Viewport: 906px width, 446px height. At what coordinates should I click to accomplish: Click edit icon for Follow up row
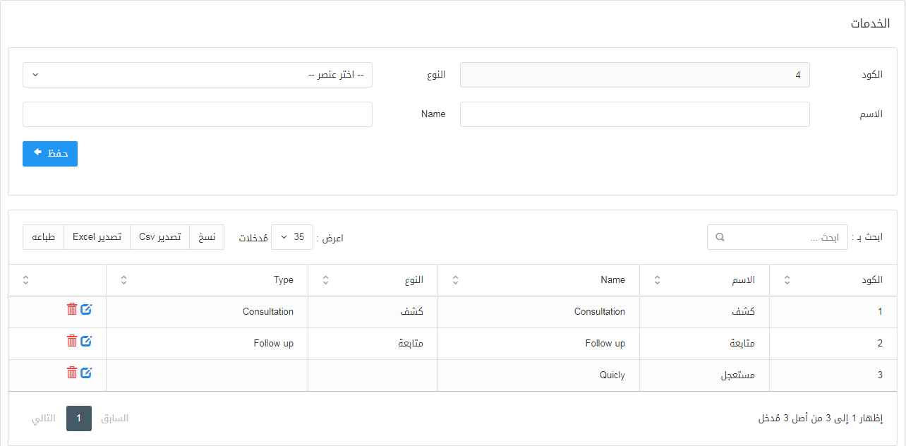click(86, 341)
